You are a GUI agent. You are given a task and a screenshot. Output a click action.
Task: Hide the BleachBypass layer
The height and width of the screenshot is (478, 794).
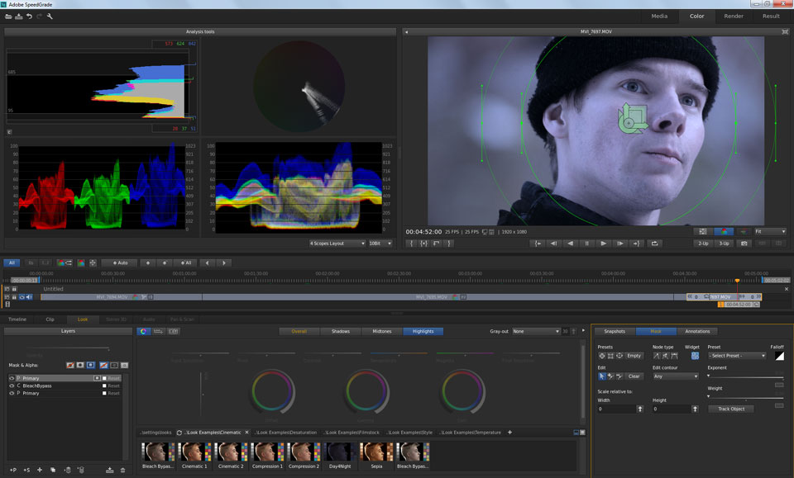pyautogui.click(x=12, y=386)
